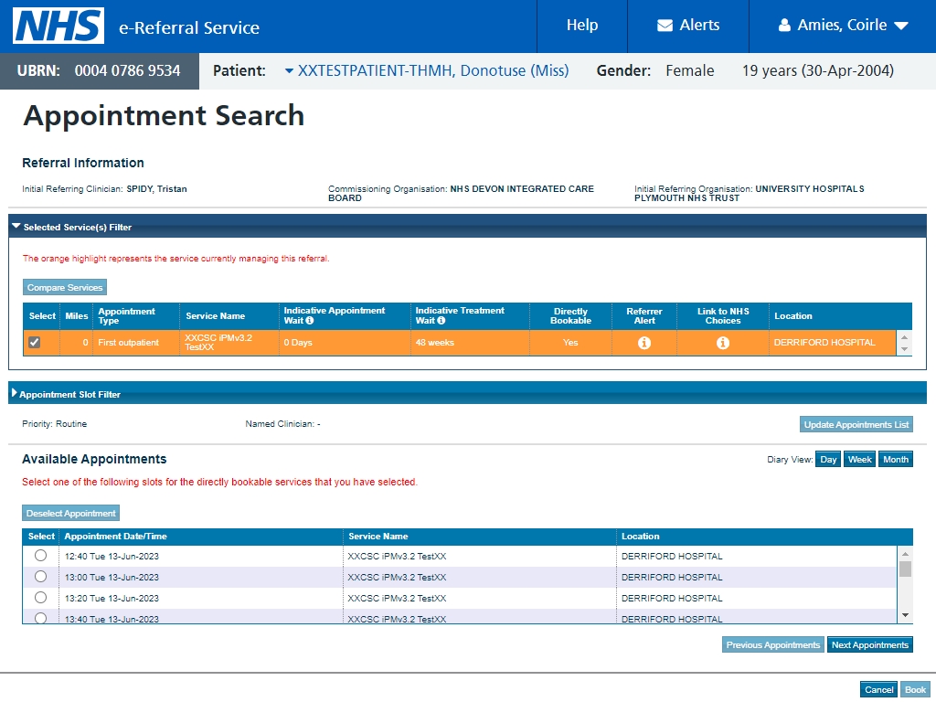Select the 12:40 Tue 13-Jun-2023 appointment slot

tap(40, 556)
